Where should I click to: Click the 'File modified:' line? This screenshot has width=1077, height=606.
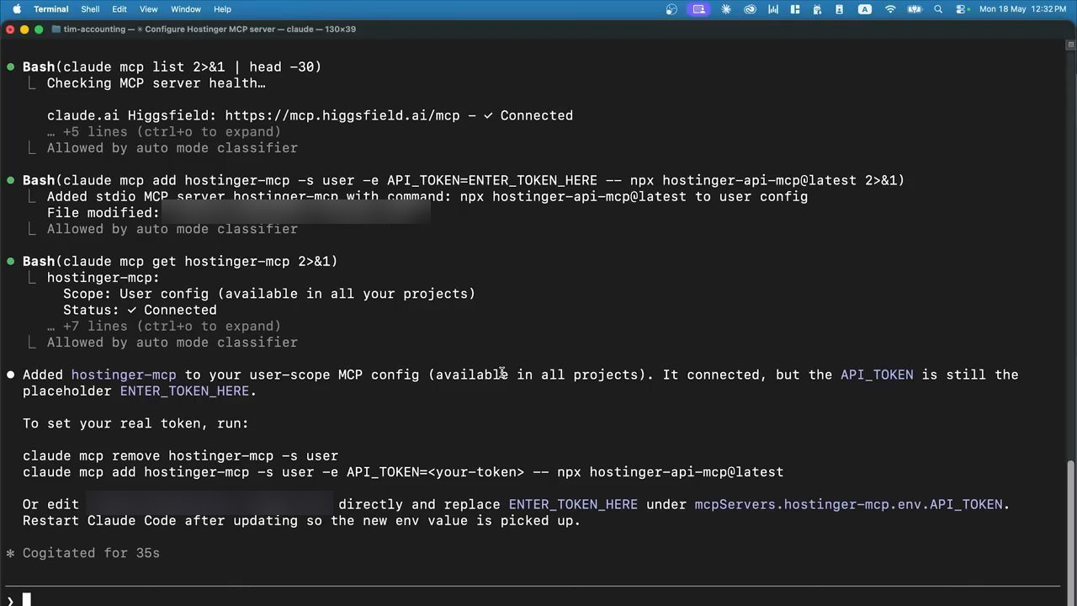(x=103, y=213)
